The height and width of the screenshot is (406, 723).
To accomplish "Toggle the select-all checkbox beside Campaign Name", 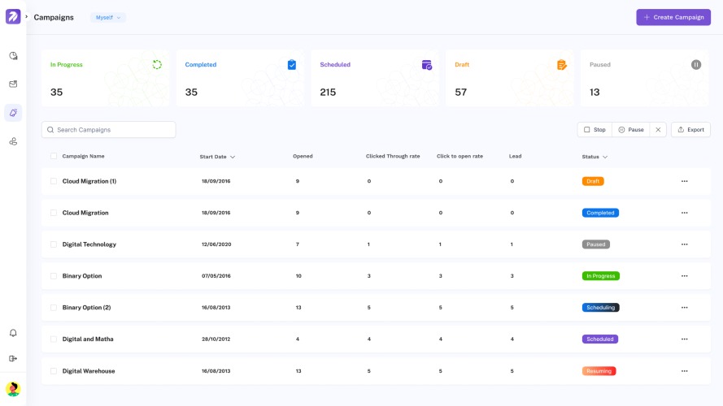I will point(54,156).
